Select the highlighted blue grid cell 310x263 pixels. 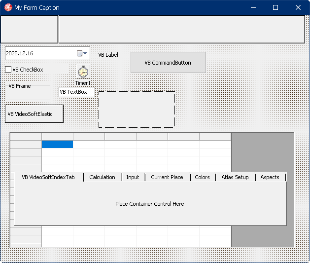click(57, 144)
